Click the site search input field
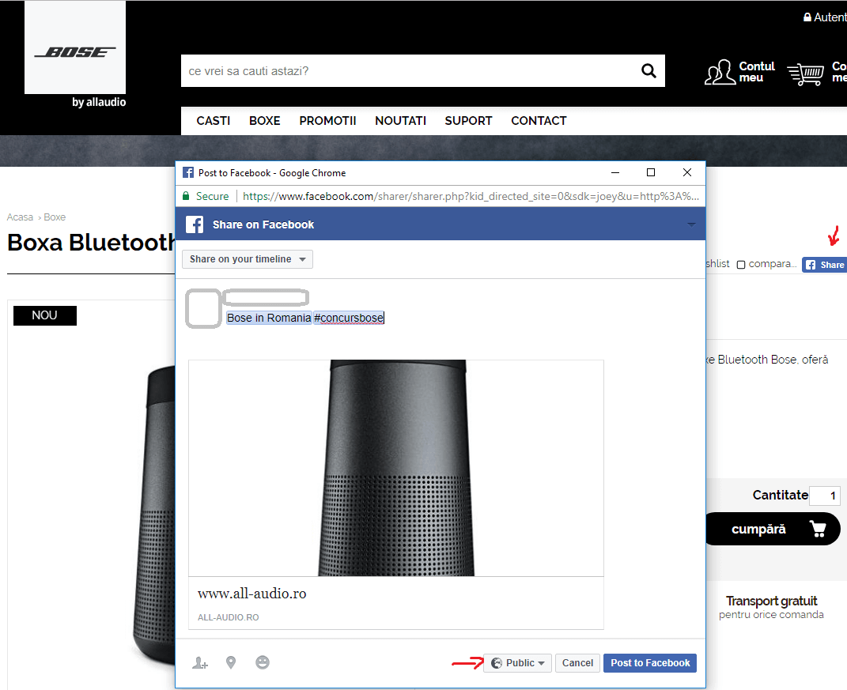 (x=407, y=71)
